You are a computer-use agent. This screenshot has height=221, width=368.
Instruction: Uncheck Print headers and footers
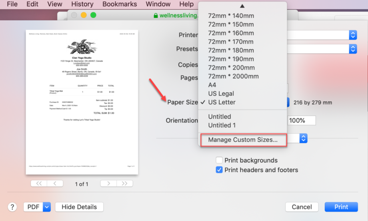click(219, 170)
